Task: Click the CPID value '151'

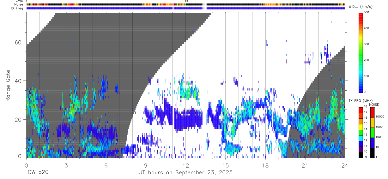Action: tap(186, 1)
